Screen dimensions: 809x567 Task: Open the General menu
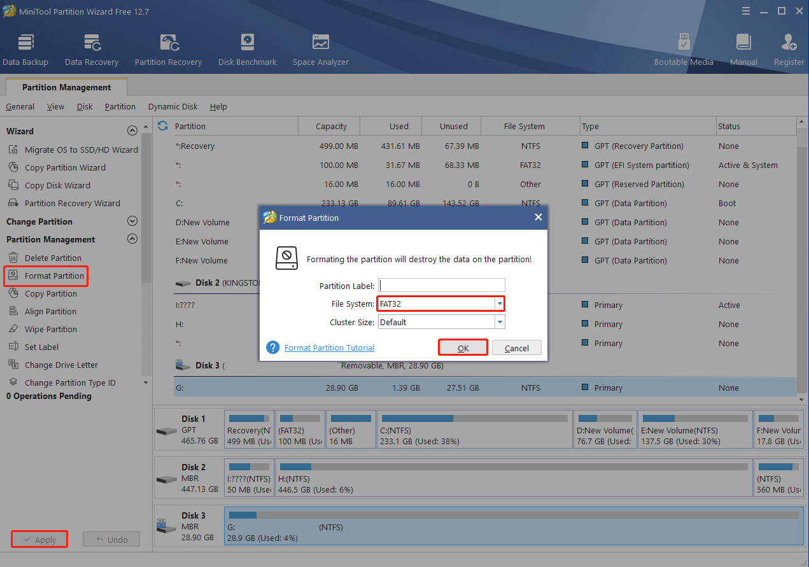(20, 106)
